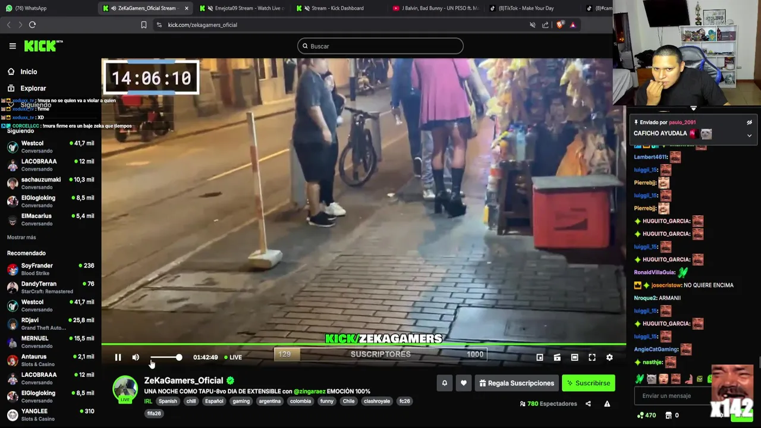Collapse chat with top arrow
The height and width of the screenshot is (428, 761).
(x=693, y=109)
